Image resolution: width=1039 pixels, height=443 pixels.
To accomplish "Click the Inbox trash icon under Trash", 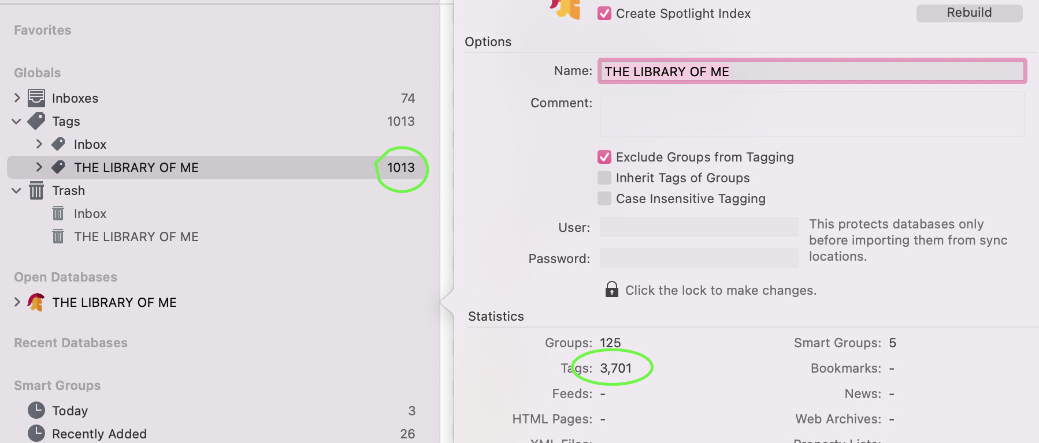I will click(x=58, y=213).
